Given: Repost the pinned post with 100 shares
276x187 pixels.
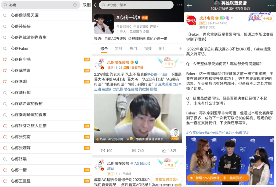Looking at the screenshot, I should point(107,151).
